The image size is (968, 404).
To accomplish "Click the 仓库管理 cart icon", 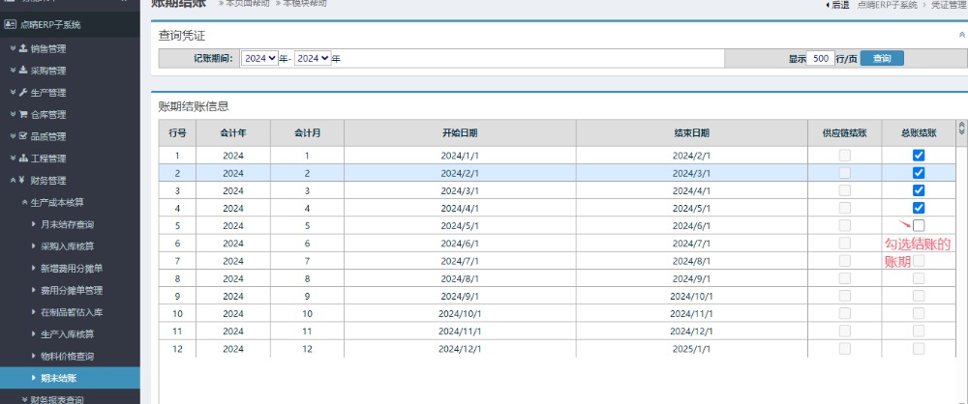I will coord(22,114).
